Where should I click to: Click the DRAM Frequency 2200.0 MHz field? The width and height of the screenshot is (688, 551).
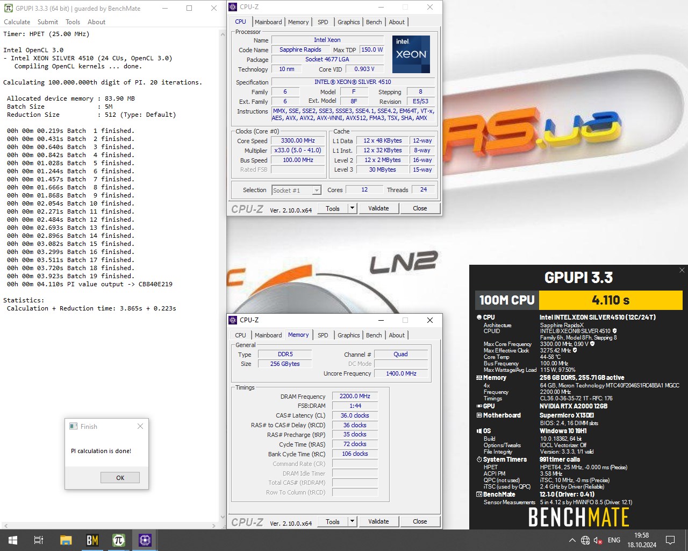[x=355, y=396]
